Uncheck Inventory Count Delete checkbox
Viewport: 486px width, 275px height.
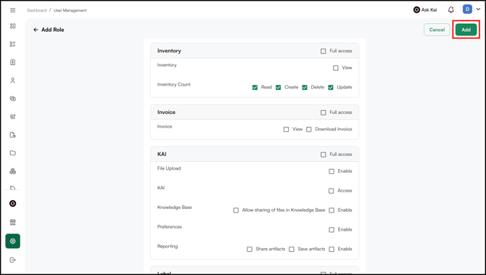coord(305,87)
